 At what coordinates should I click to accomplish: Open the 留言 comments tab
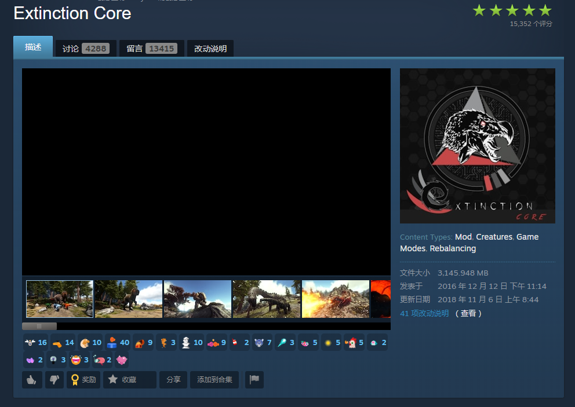tap(151, 49)
